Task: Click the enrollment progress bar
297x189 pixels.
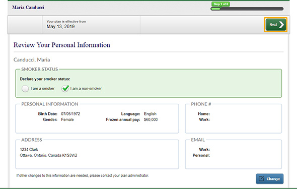Action: 247,9
